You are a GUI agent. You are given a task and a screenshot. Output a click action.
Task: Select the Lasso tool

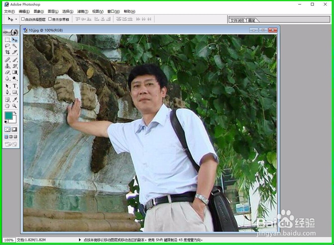tap(7, 46)
